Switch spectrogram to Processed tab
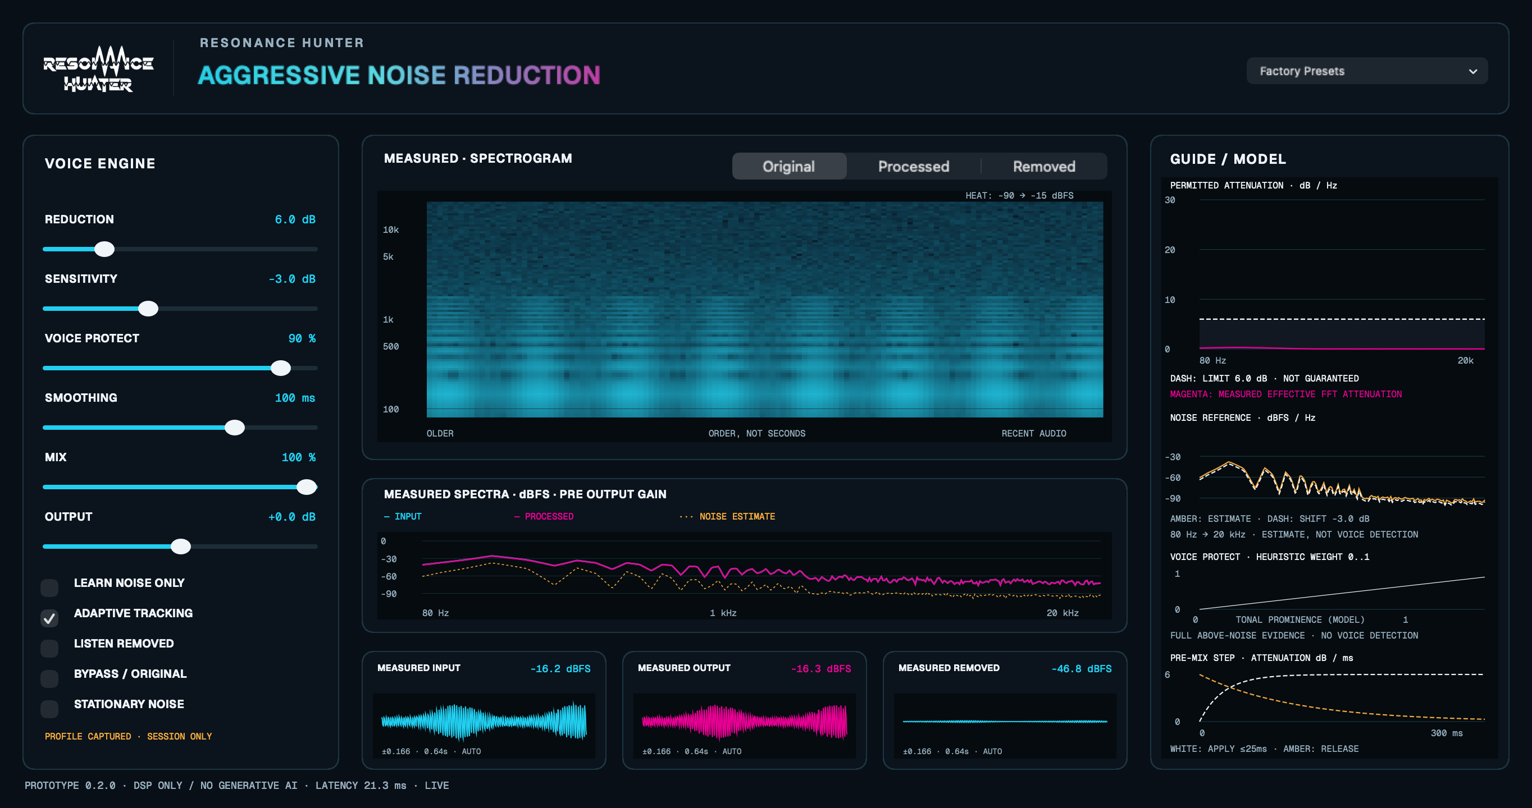The width and height of the screenshot is (1532, 808). (914, 166)
